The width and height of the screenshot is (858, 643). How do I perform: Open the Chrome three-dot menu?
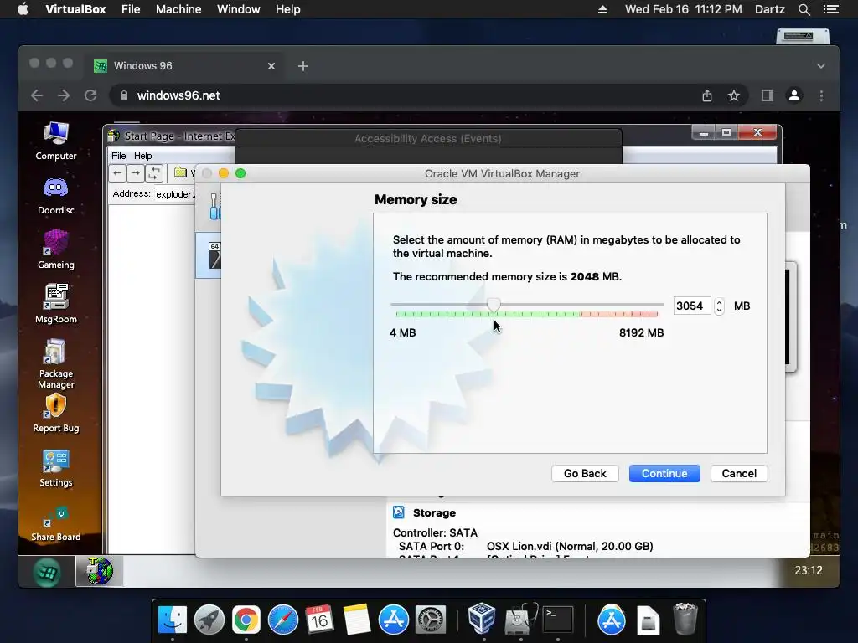click(x=821, y=95)
